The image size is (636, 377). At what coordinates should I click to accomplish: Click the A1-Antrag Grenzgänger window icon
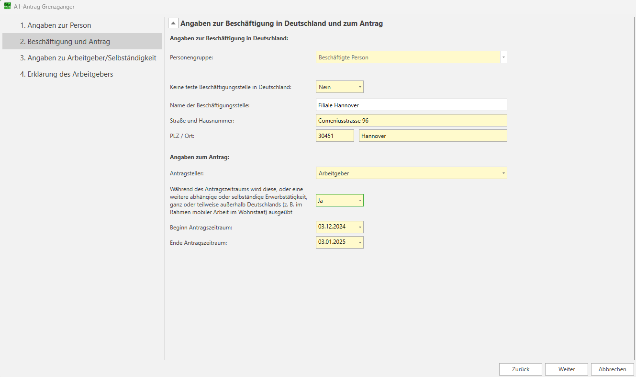coord(7,6)
